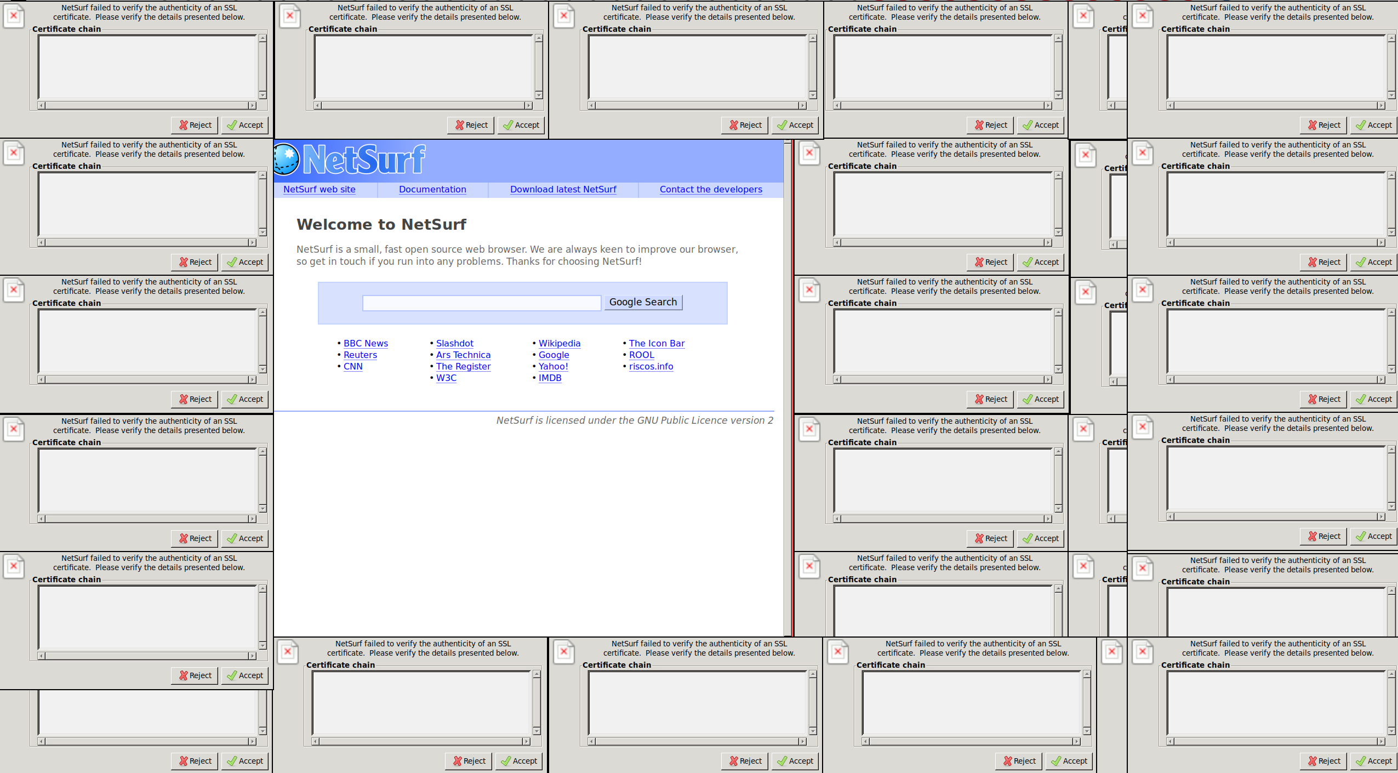Click the NetSurf page vertical scrollbar
This screenshot has height=773, width=1398.
(788, 388)
